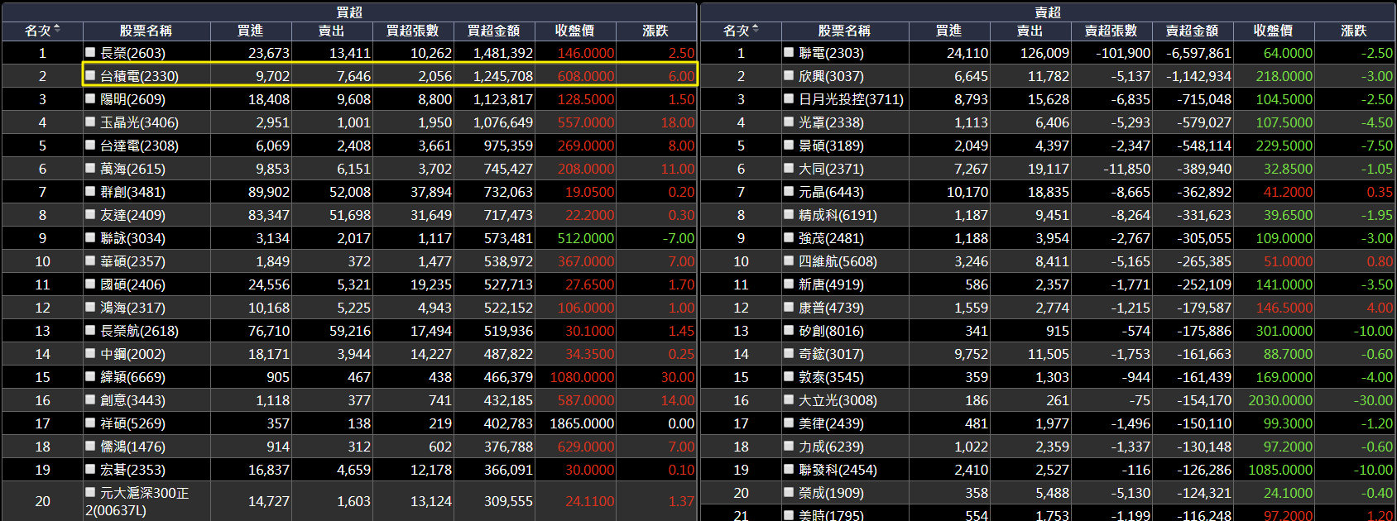Tick the checkbox for 玉晶光(3406)
1397x521 pixels.
[90, 122]
